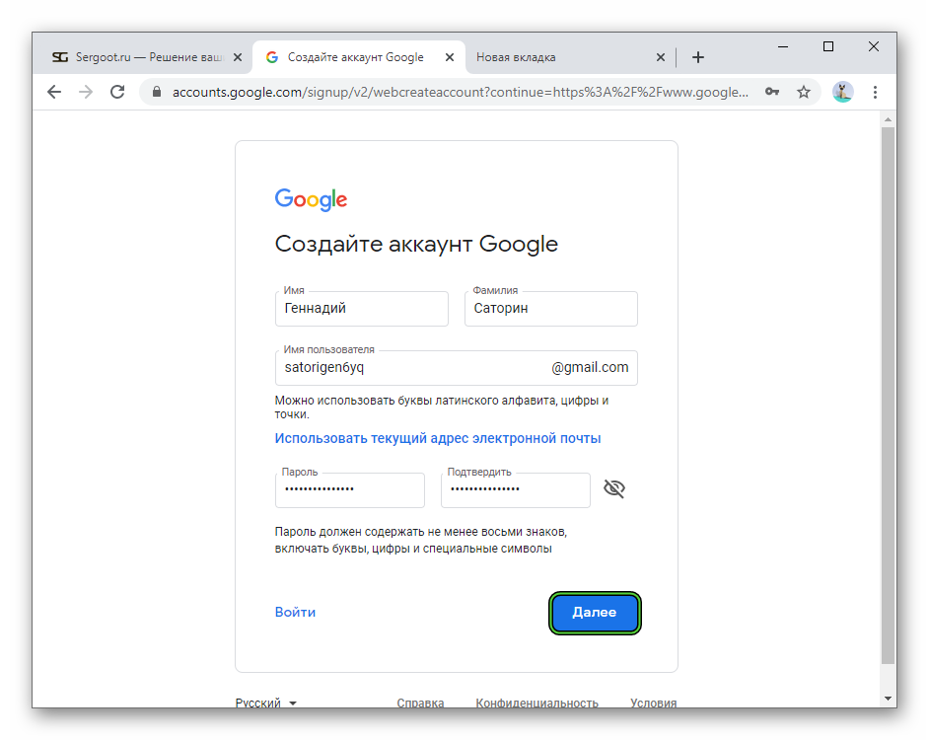
Task: Close the Chrome window
Action: (x=874, y=46)
